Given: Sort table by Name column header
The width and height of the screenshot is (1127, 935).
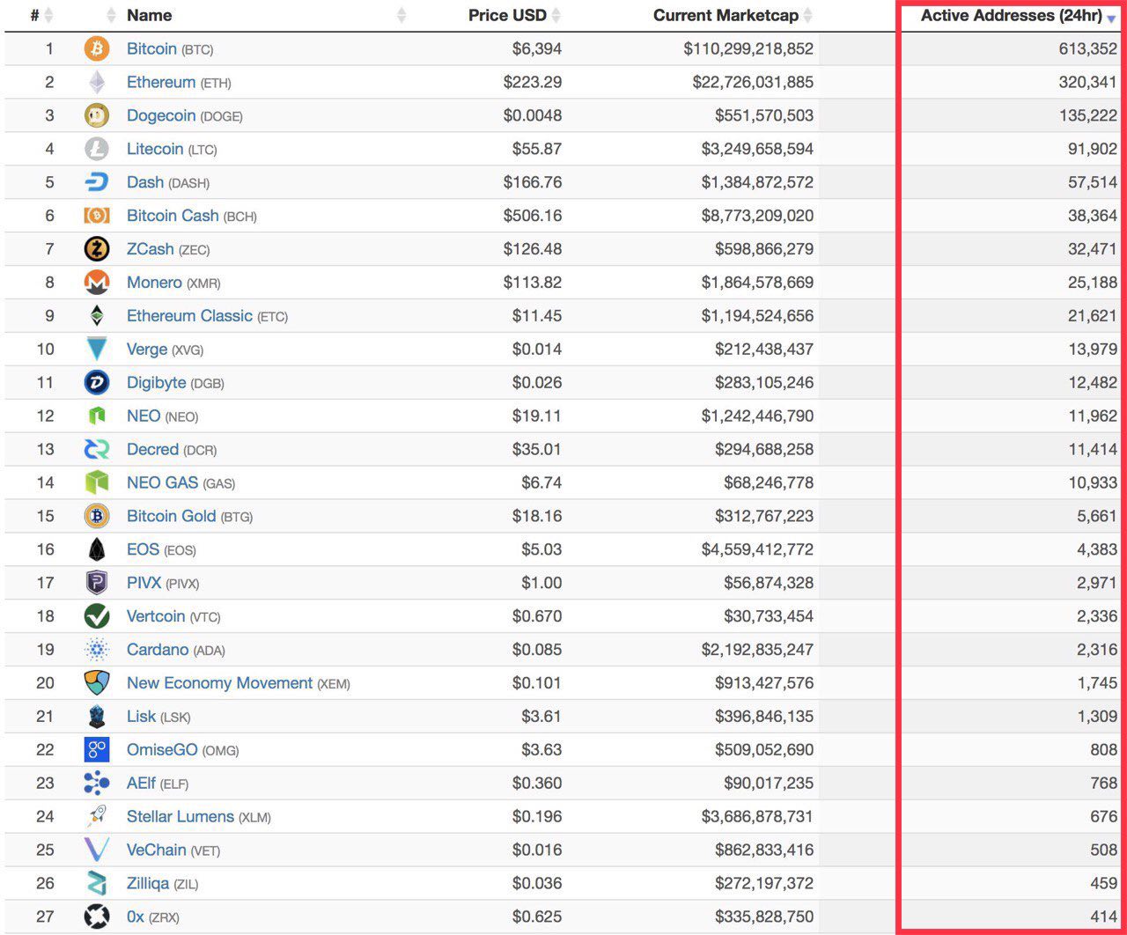Looking at the screenshot, I should [149, 16].
